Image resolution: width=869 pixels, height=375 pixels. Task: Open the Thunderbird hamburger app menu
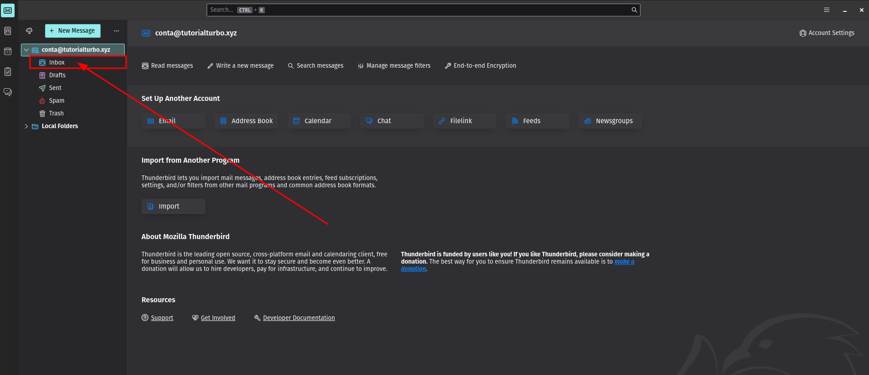pos(827,10)
